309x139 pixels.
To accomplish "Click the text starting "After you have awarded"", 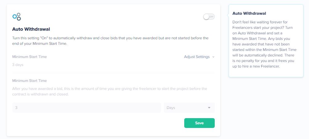I will [x=110, y=91].
